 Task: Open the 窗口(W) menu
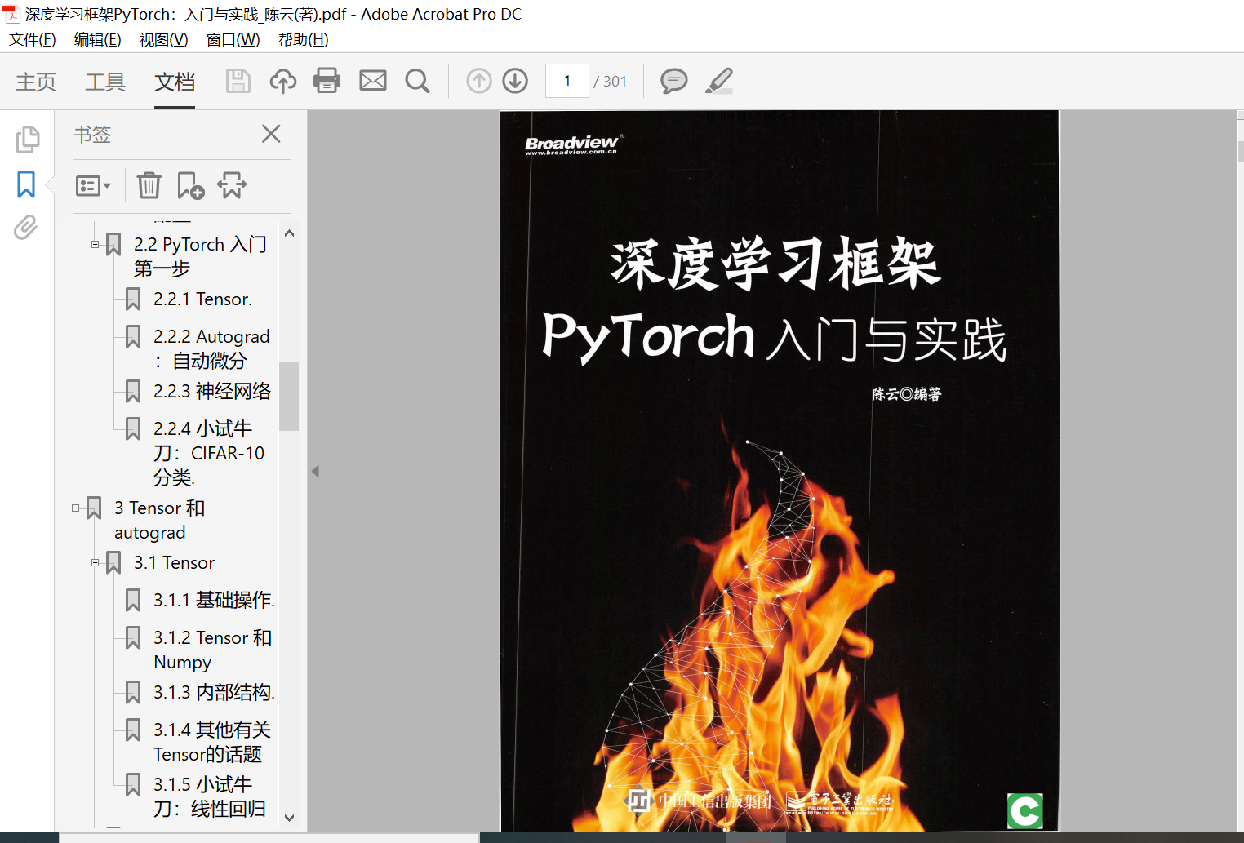pos(233,40)
